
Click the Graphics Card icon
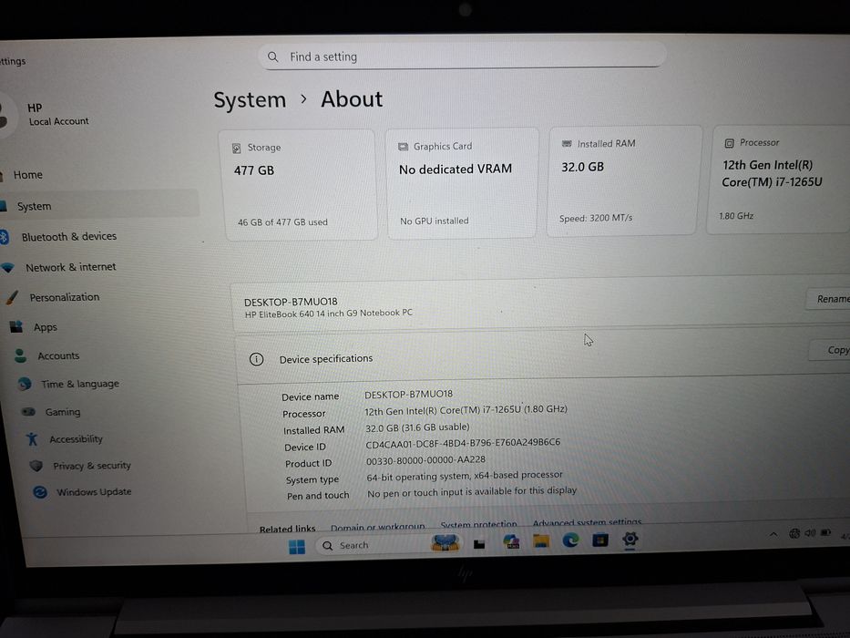pos(403,147)
